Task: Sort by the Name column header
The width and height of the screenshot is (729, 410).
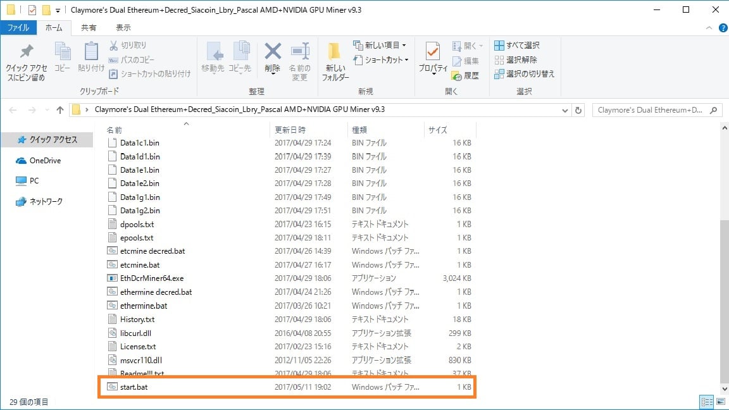Action: [x=187, y=130]
